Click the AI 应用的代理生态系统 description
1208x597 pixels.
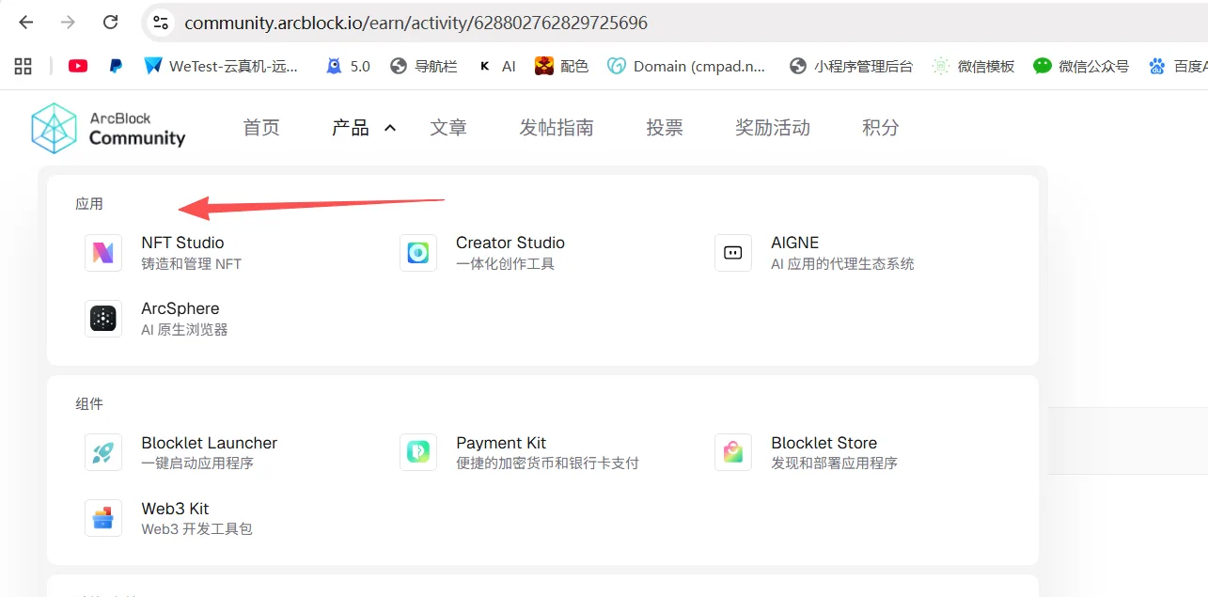click(842, 264)
